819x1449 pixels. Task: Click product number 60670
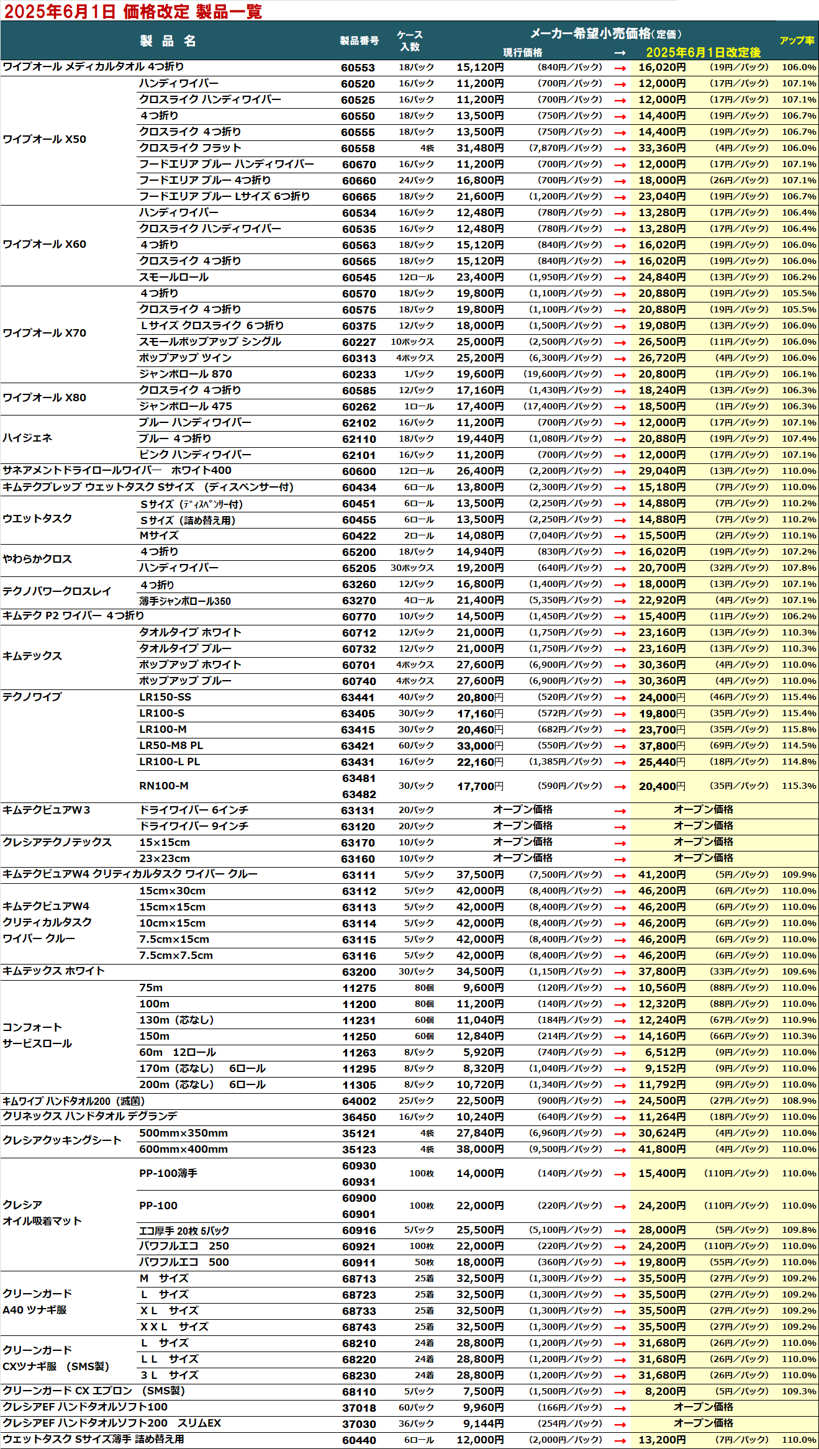pyautogui.click(x=359, y=165)
